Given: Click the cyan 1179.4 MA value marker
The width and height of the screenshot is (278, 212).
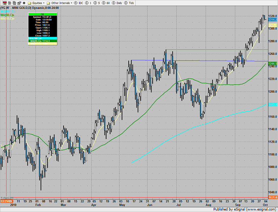Looking at the screenshot, I should (x=273, y=105).
